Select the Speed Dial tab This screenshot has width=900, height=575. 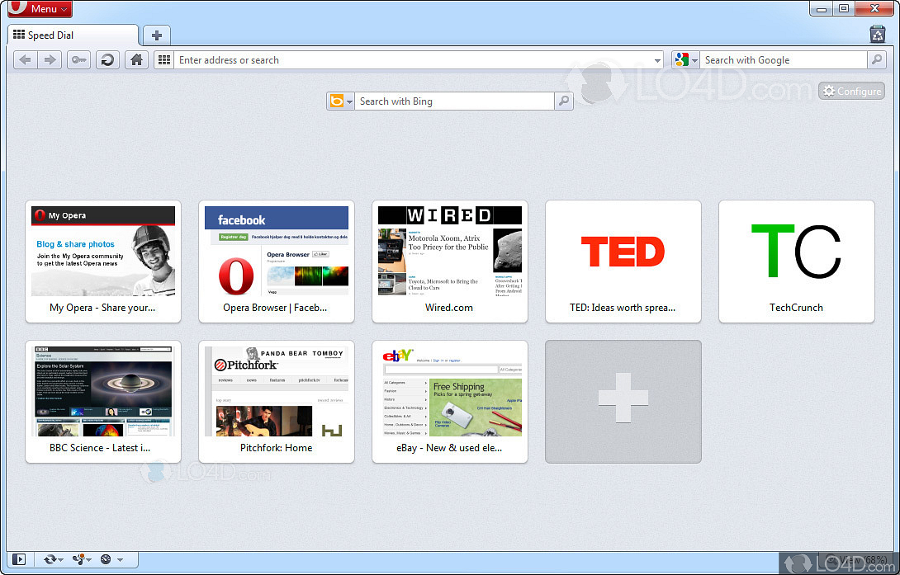[x=73, y=35]
